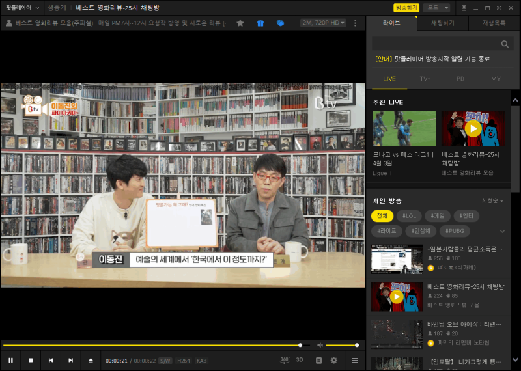Screen dimensions: 521x371
Task: Click the blue gift icon
Action: [x=260, y=23]
